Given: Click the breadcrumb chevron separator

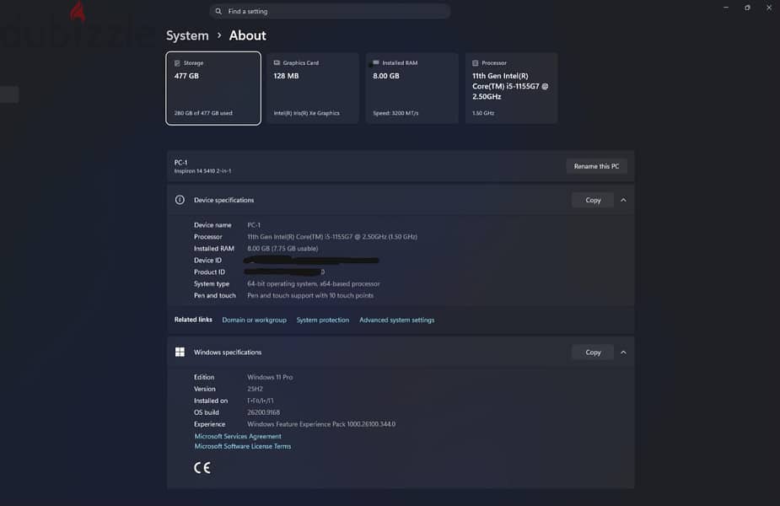Looking at the screenshot, I should click(219, 35).
